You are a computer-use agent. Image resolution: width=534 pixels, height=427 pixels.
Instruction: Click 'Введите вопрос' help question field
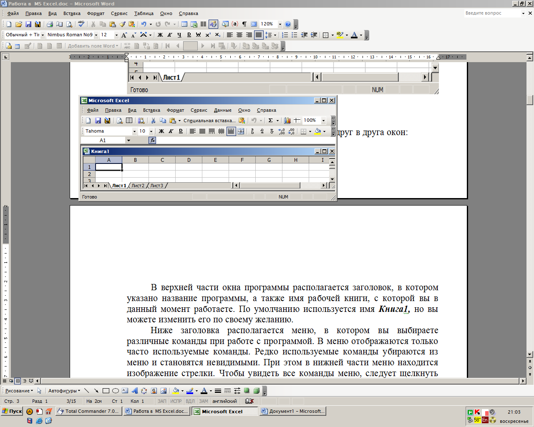(x=492, y=13)
